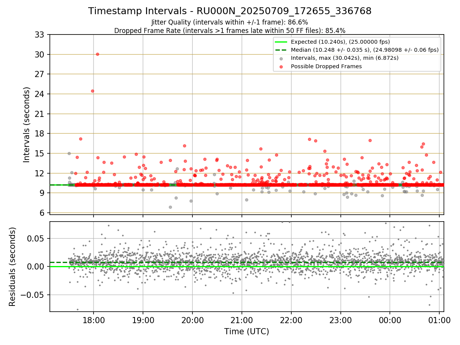This screenshot has height=345, width=460.
Task: Click the red dot marker in the legend
Action: pyautogui.click(x=281, y=67)
